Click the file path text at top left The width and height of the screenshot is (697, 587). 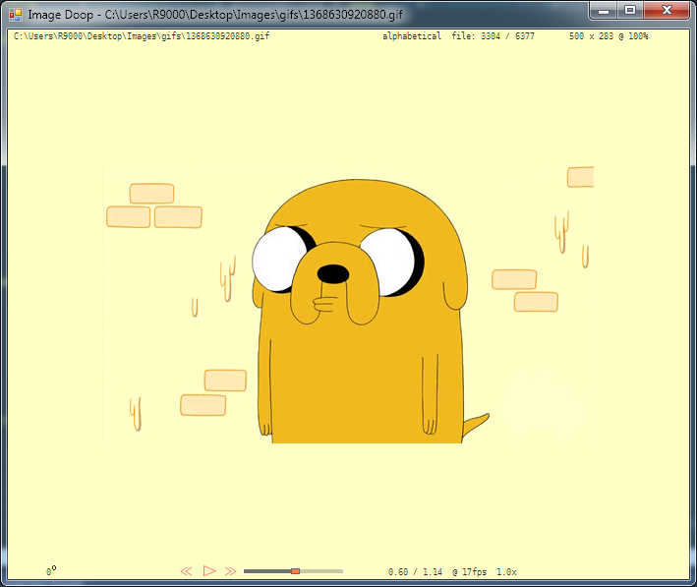coord(142,36)
